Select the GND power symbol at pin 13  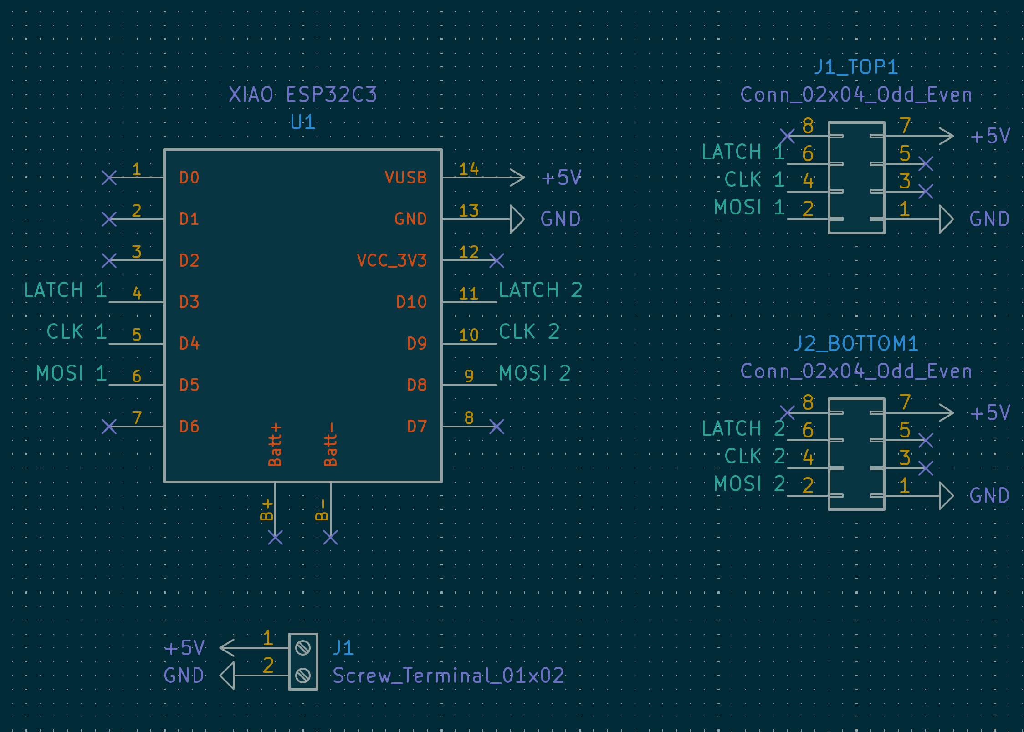point(517,219)
